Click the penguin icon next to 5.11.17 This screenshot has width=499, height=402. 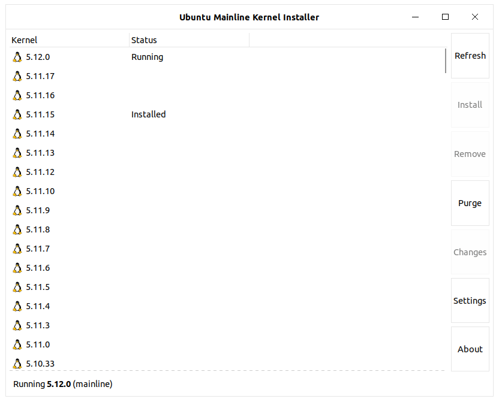[17, 76]
